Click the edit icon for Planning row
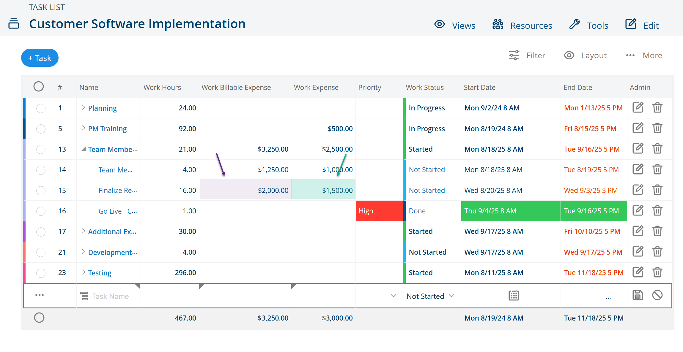 pos(638,107)
